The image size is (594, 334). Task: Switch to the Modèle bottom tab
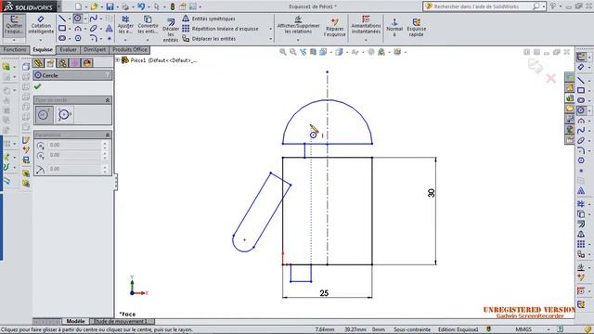pyautogui.click(x=75, y=321)
